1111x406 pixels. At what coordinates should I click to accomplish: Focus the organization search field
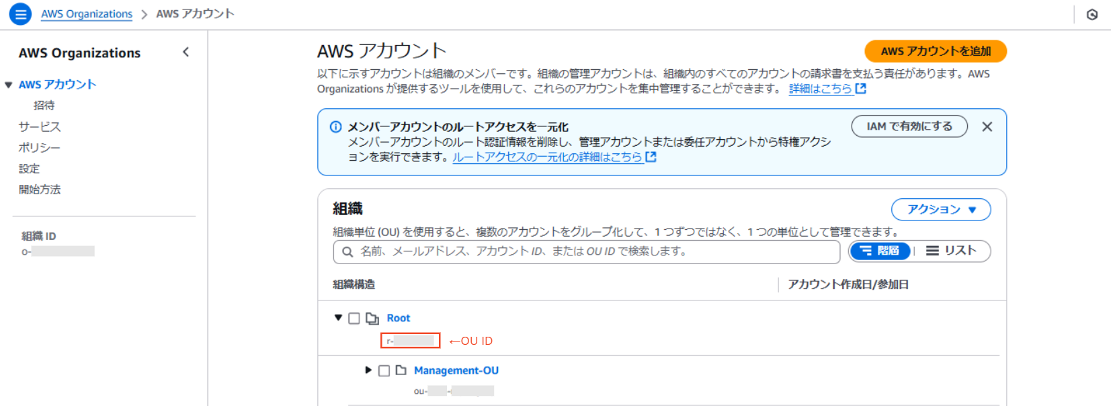[587, 252]
